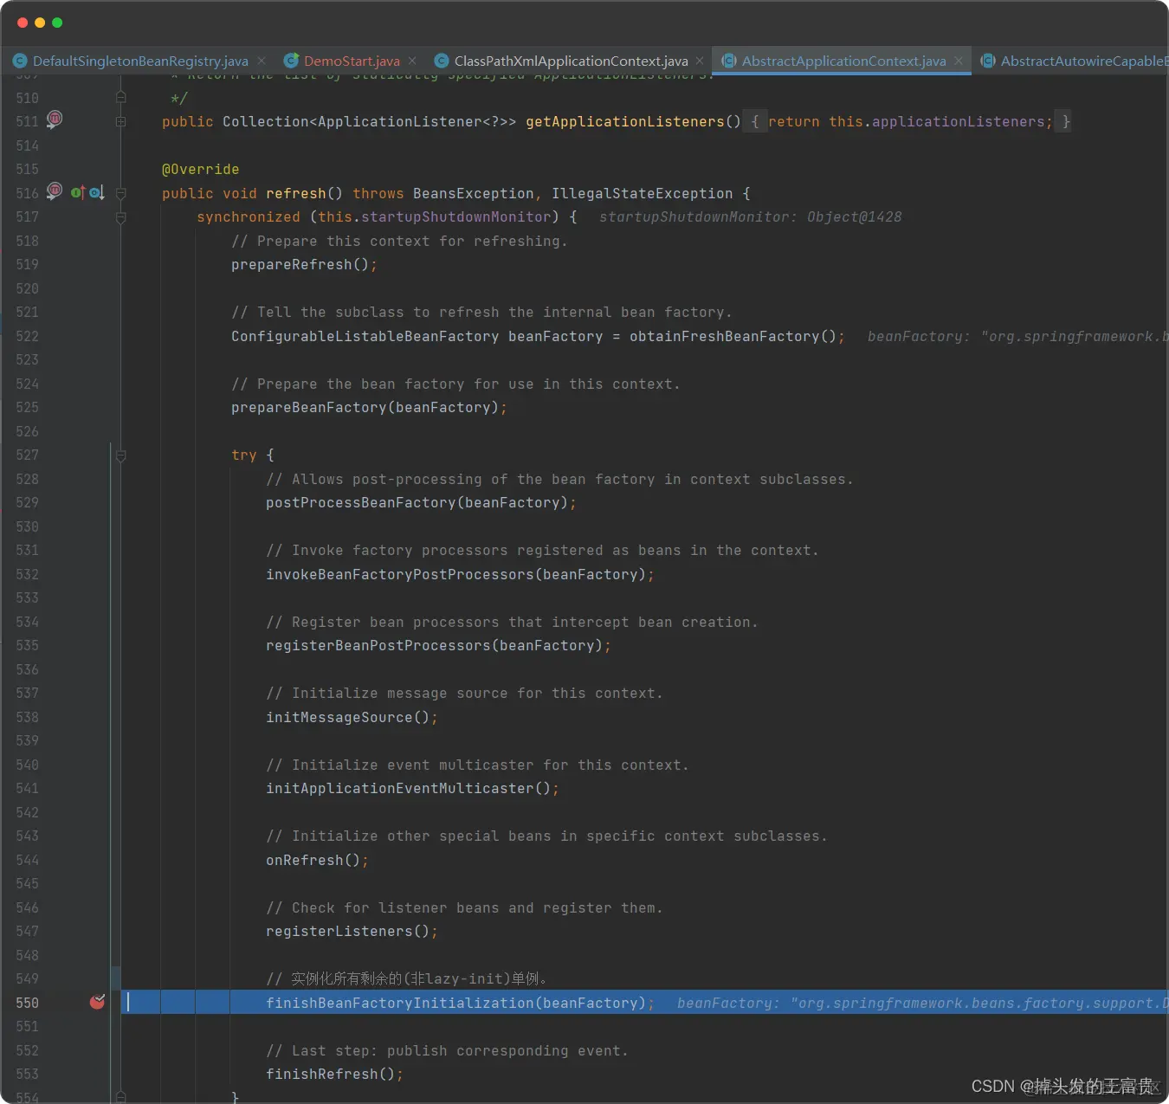Click the startupShutdownMonitor: Object@1428 inline hint
The width and height of the screenshot is (1169, 1104).
pos(750,216)
